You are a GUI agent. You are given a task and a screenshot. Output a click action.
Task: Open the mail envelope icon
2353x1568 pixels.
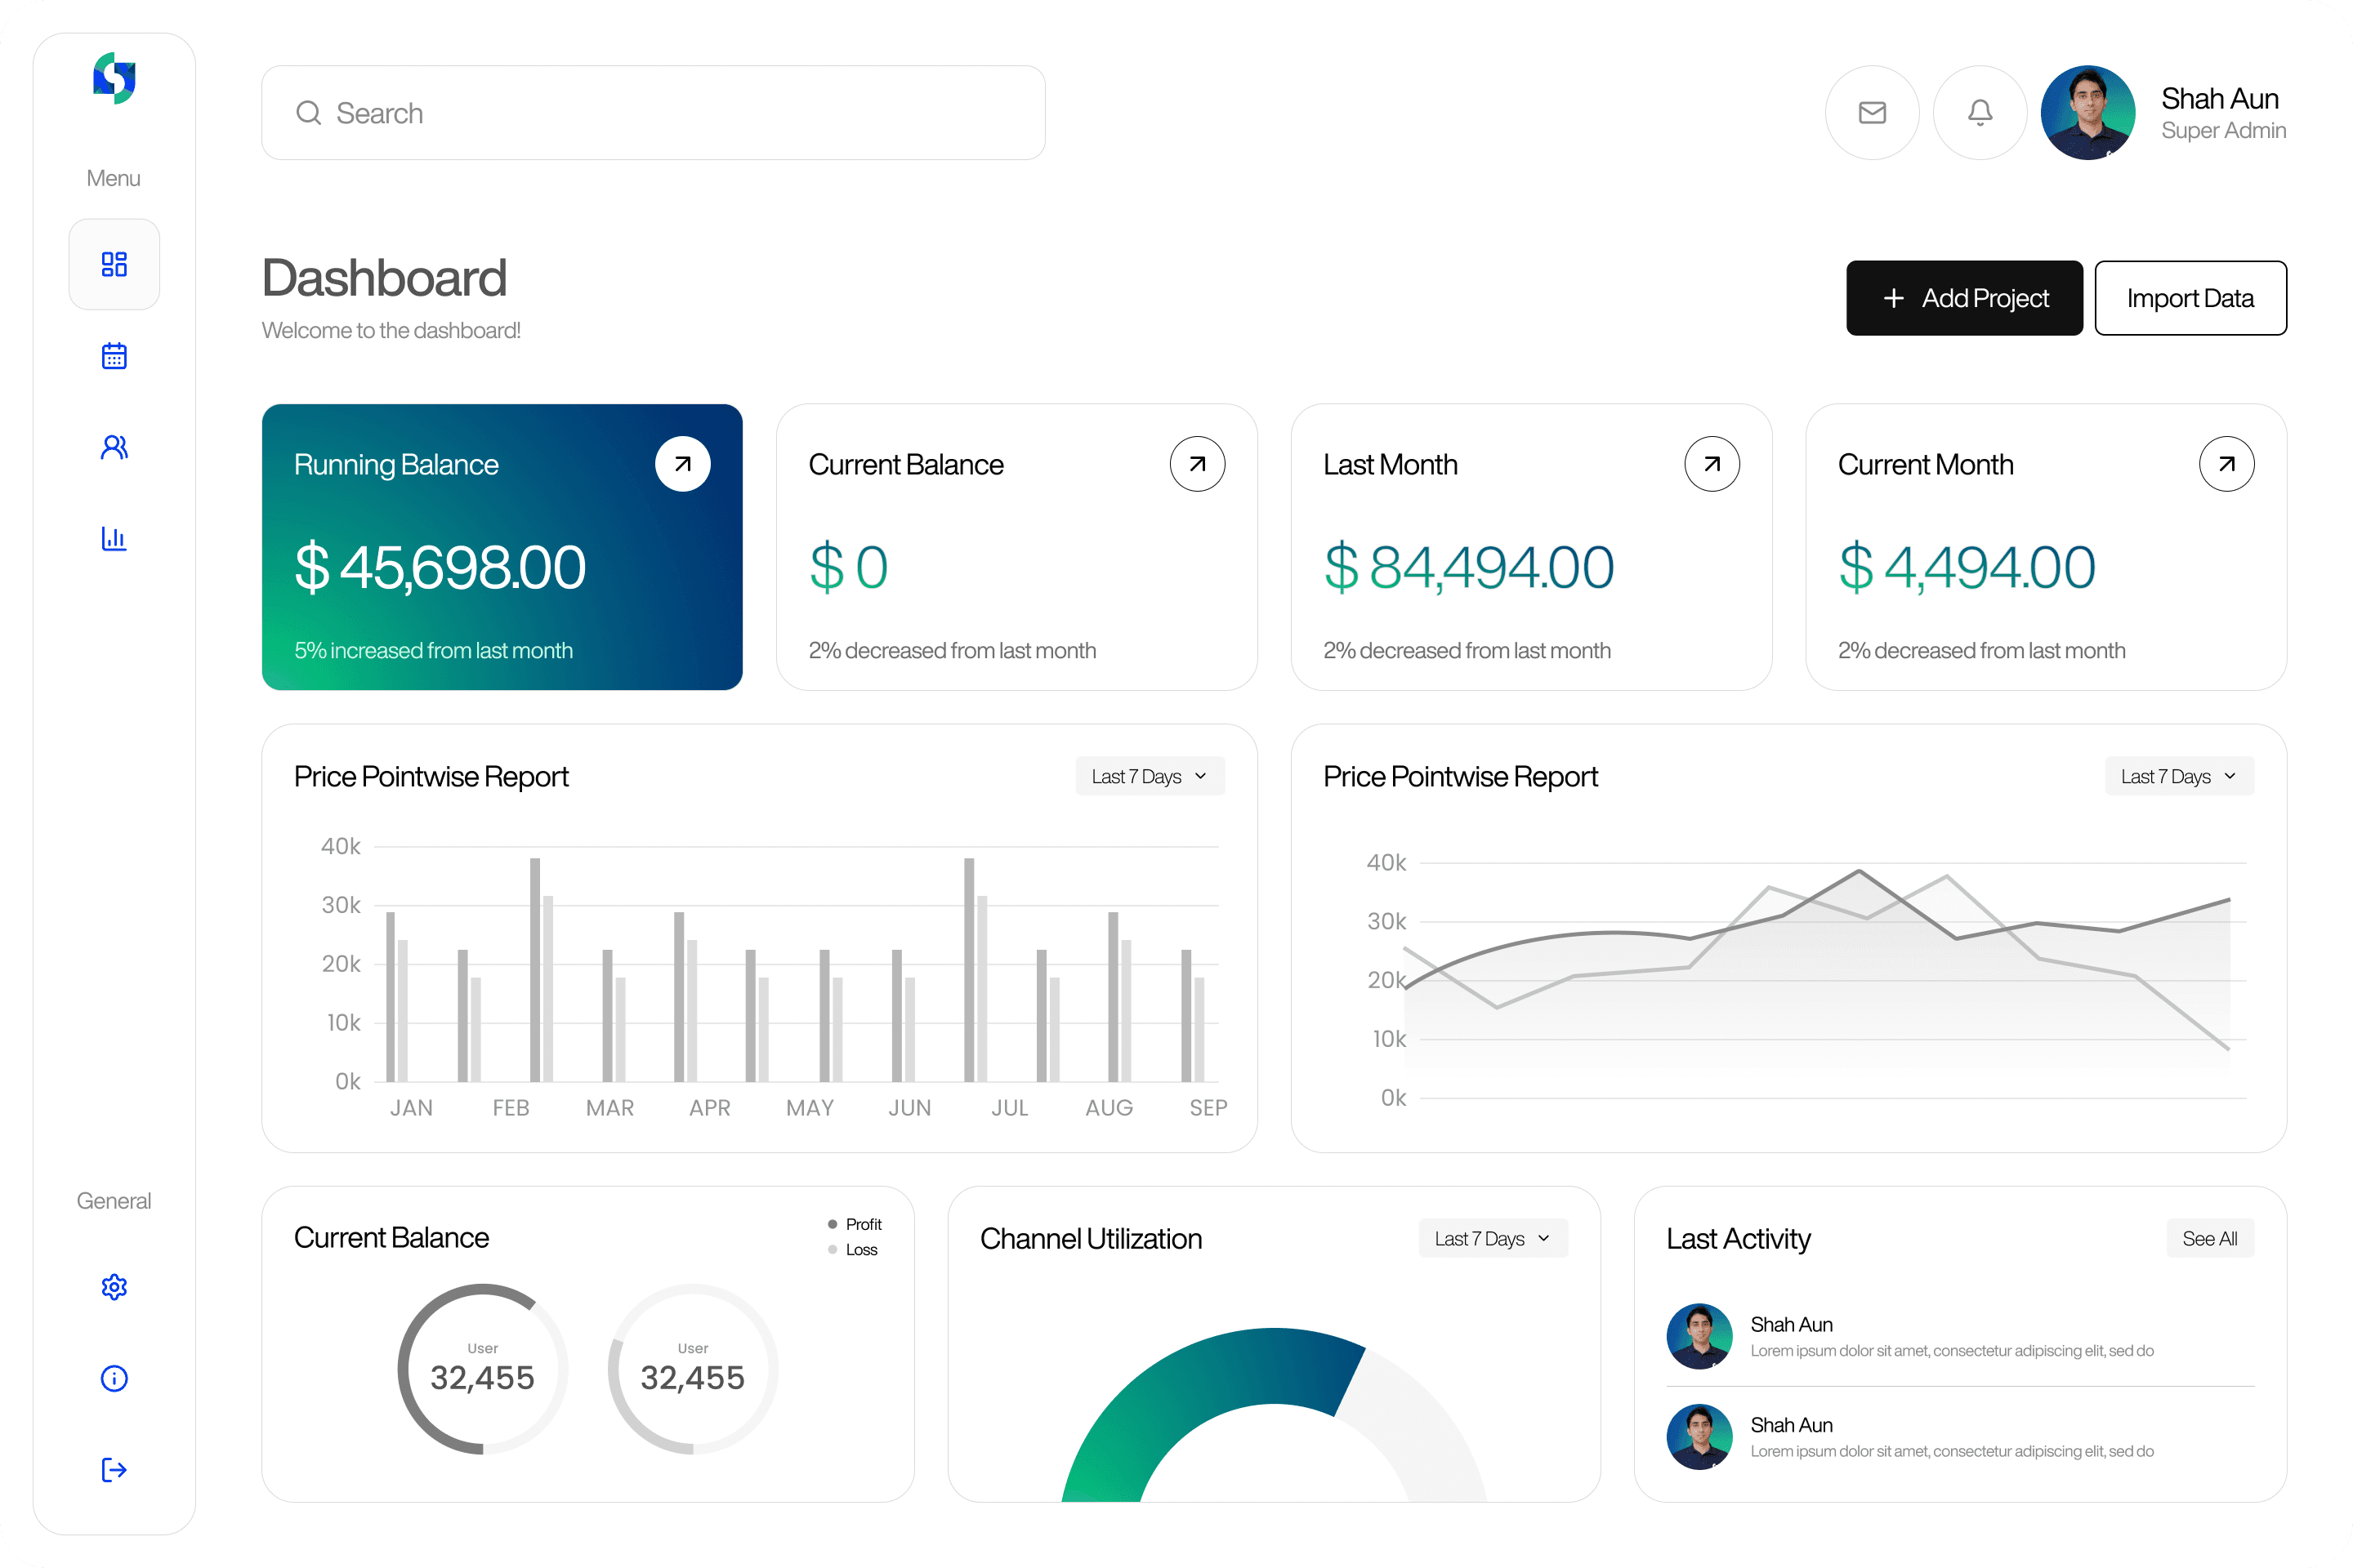(1872, 113)
